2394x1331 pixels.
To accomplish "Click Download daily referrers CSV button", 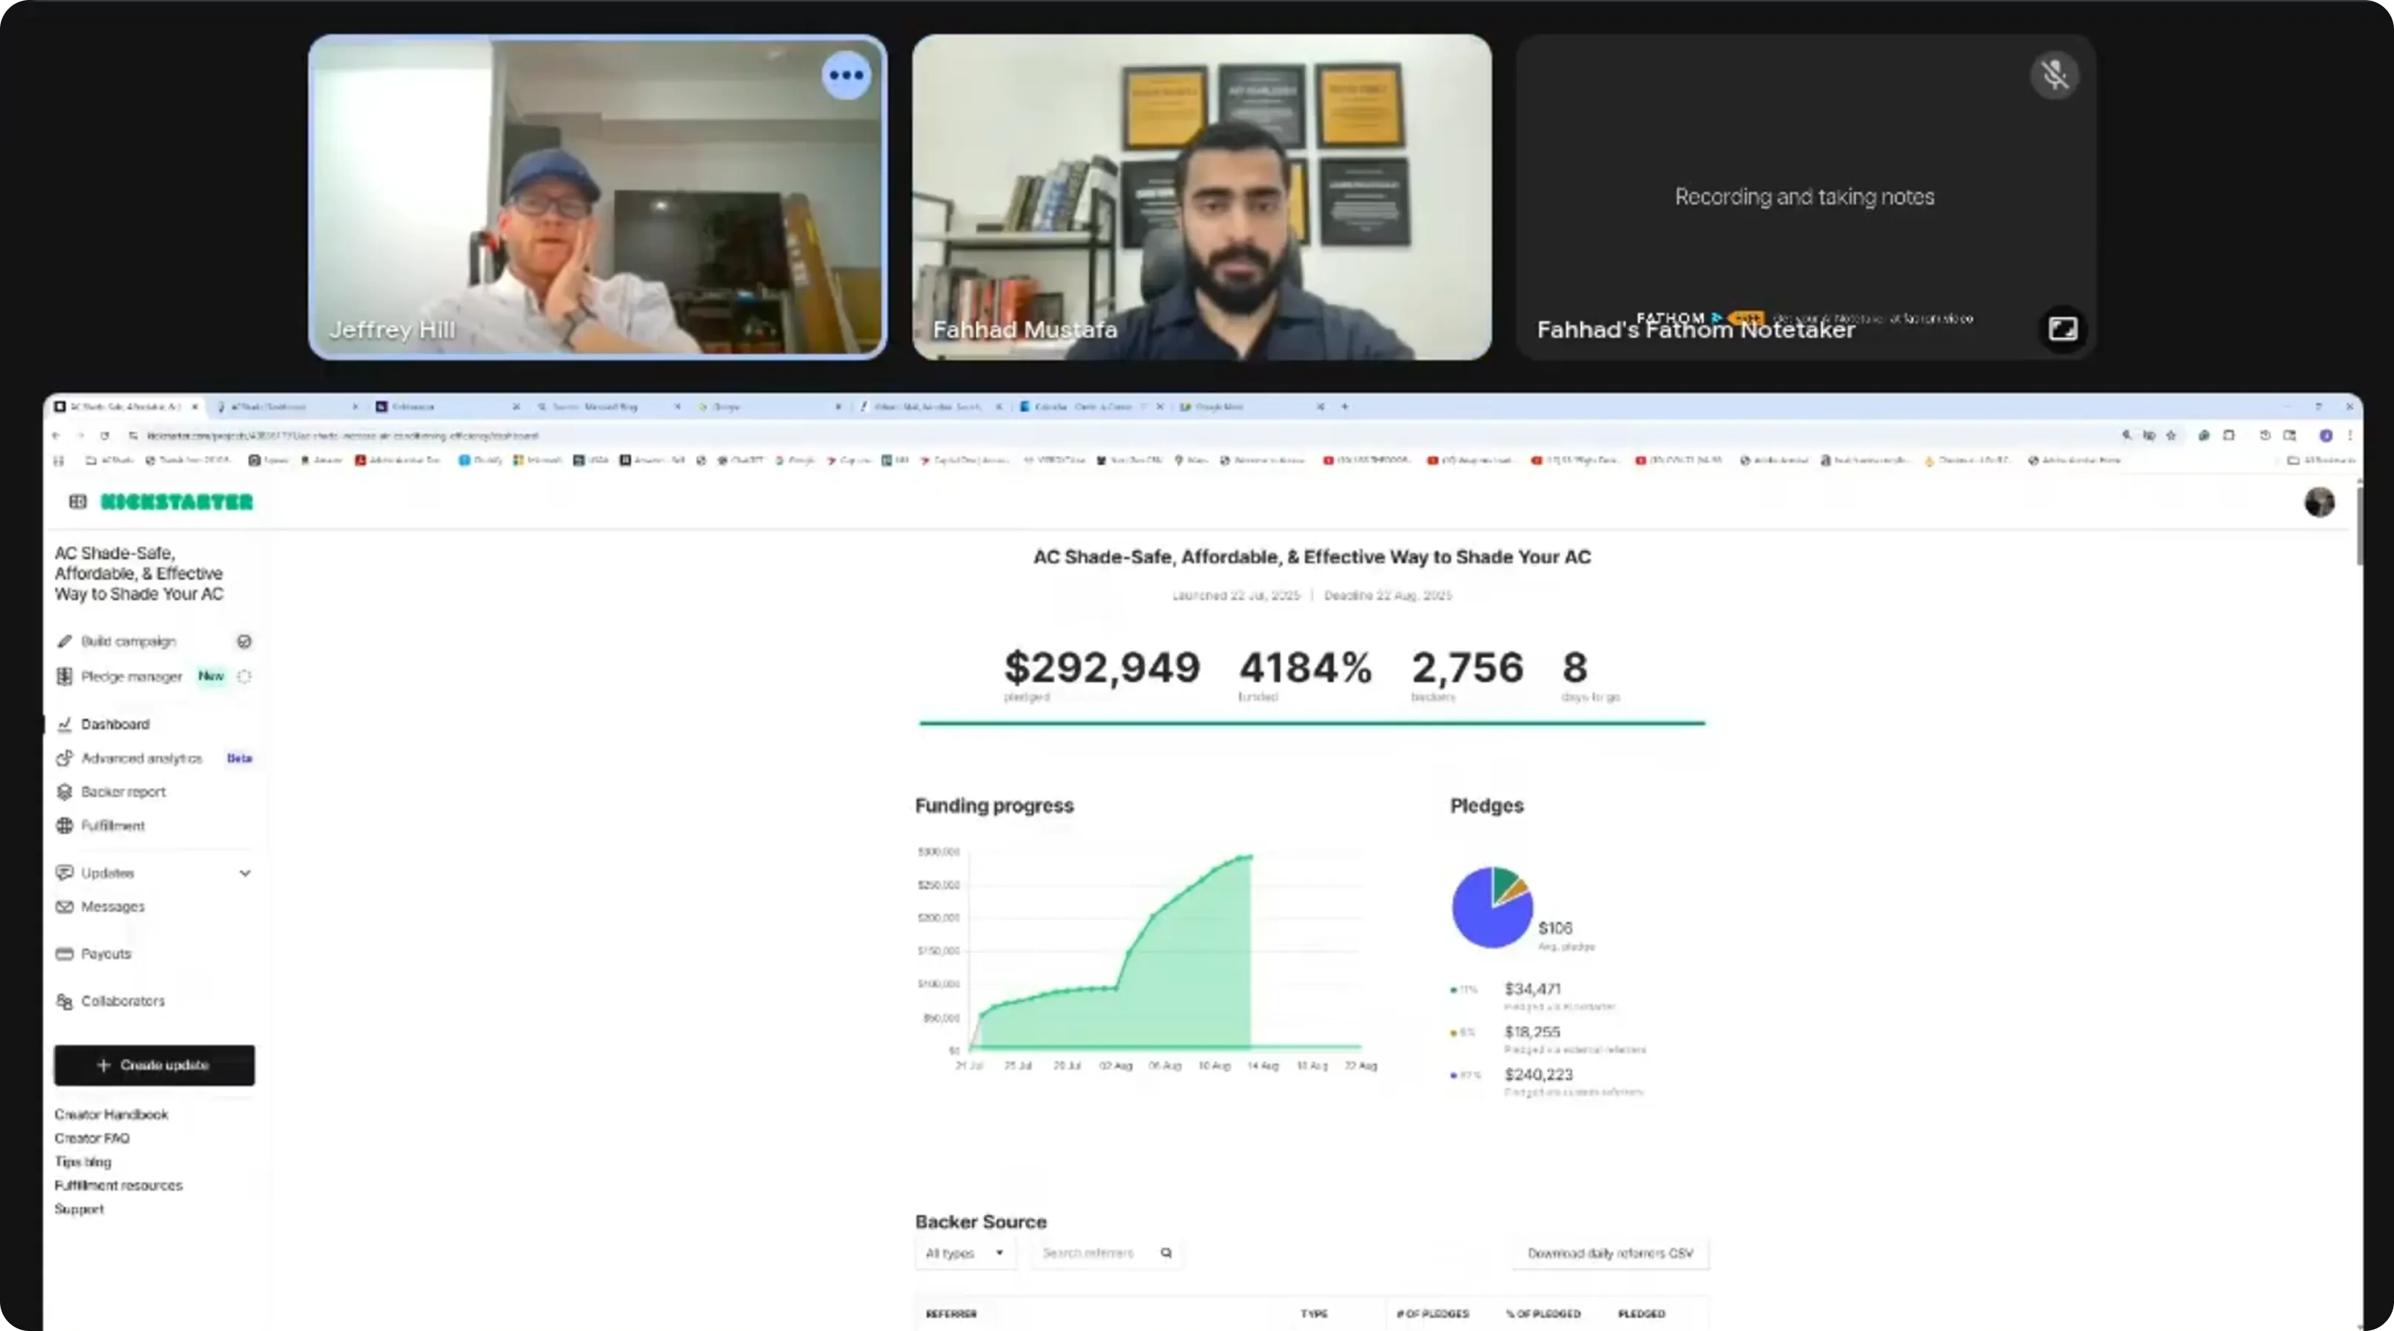I will [1610, 1253].
